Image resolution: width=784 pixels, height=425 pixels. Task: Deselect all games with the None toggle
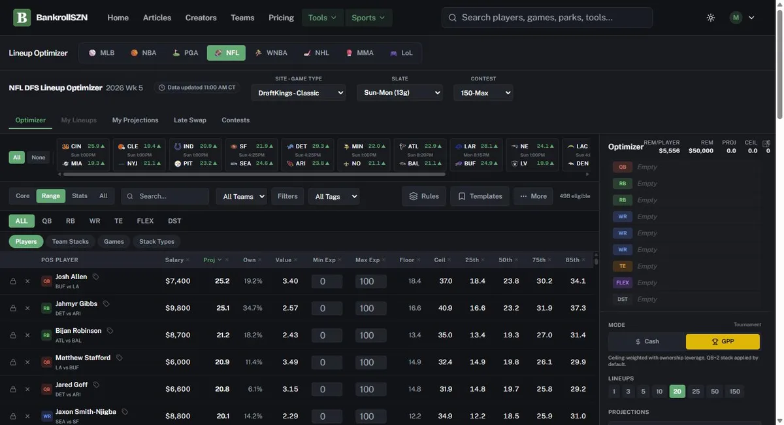(x=39, y=158)
